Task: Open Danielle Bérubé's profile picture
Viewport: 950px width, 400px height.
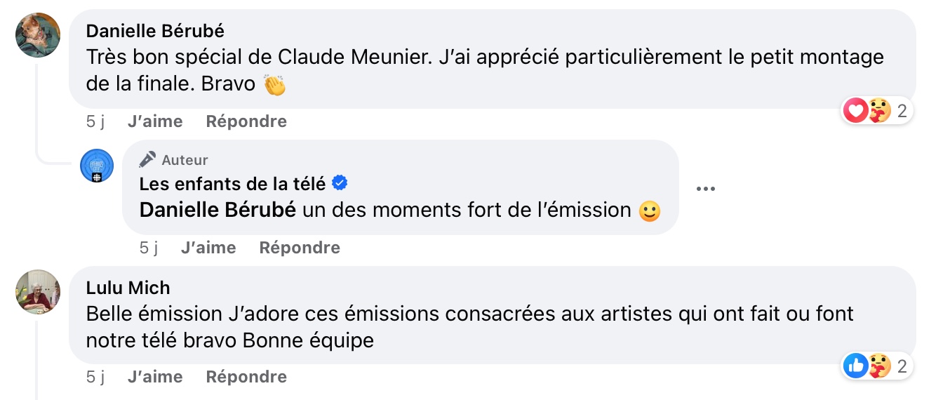Action: click(38, 35)
